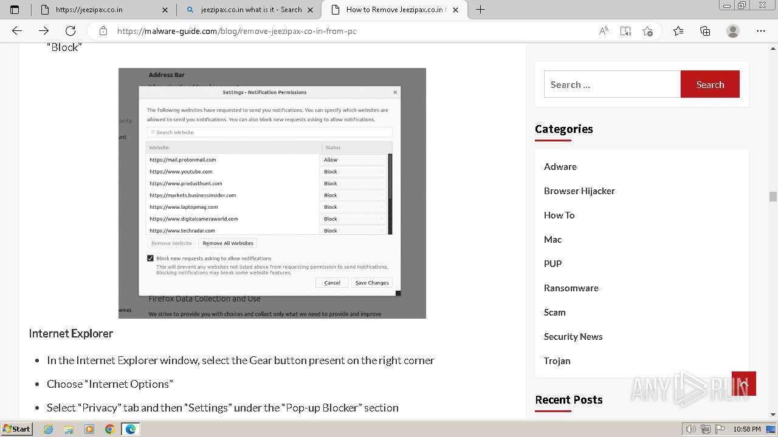
Task: Switch to the https://jeezipax.co.in tab
Action: click(103, 10)
